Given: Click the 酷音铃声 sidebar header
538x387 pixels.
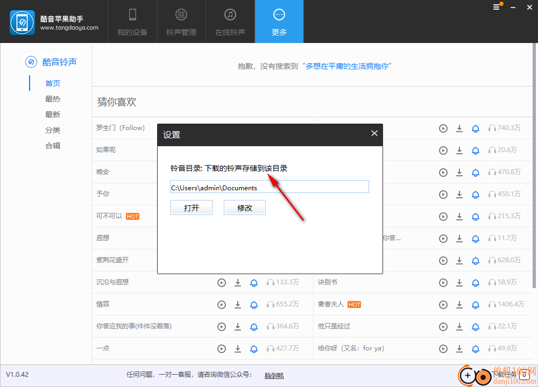Looking at the screenshot, I should pos(52,62).
